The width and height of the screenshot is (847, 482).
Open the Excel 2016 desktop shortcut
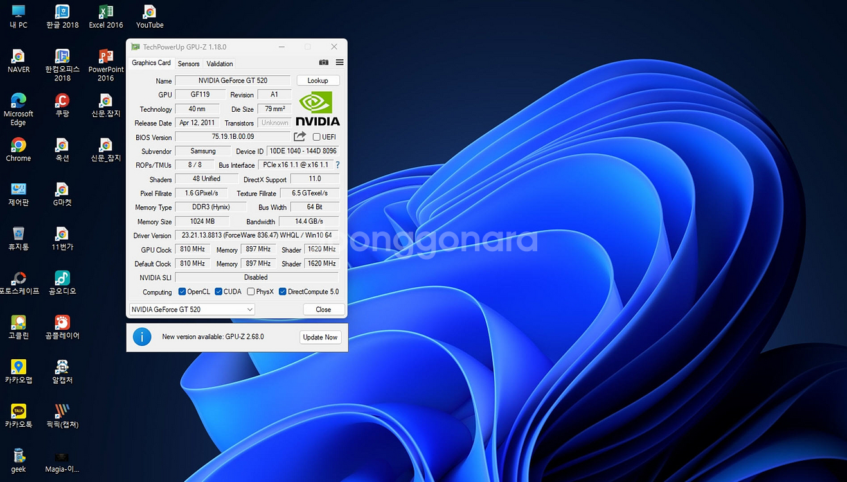106,16
